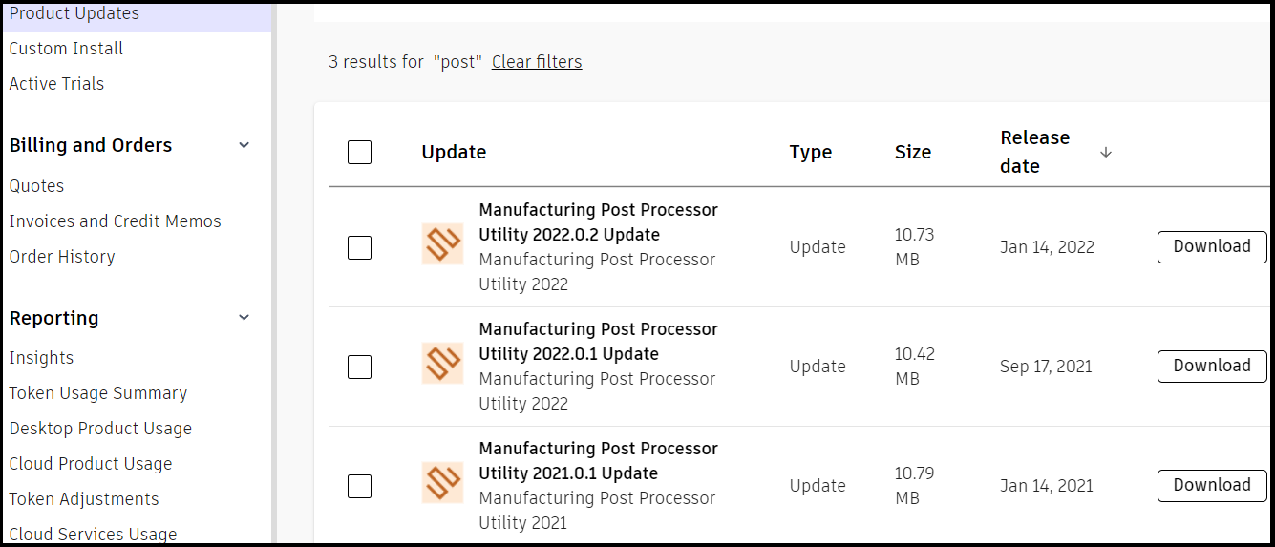Sort by the Size column header

(x=912, y=152)
